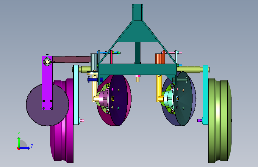The height and width of the screenshot is (167, 258).
Task: Select the yellow cone hub on left disc
Action: (97, 98)
